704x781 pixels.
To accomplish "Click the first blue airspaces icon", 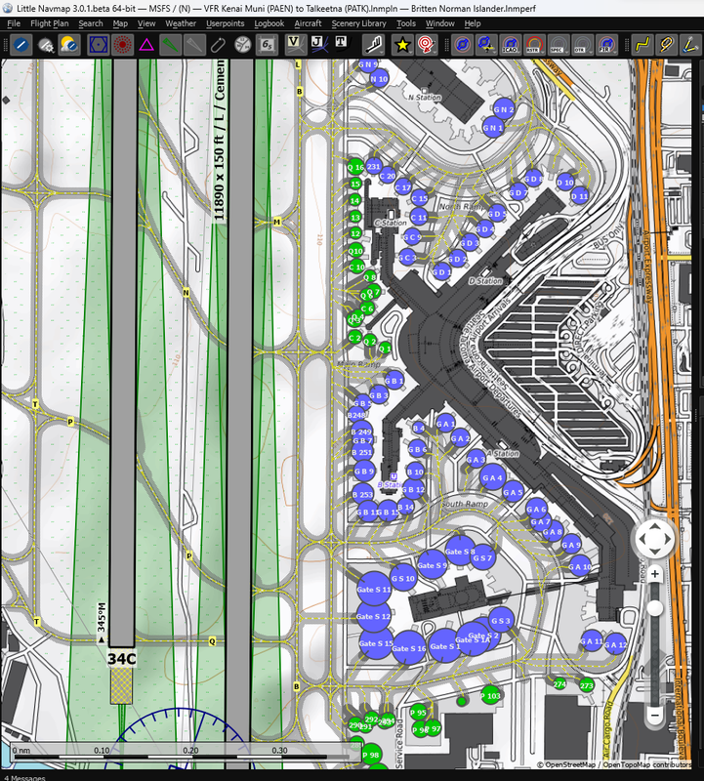I will [x=463, y=45].
